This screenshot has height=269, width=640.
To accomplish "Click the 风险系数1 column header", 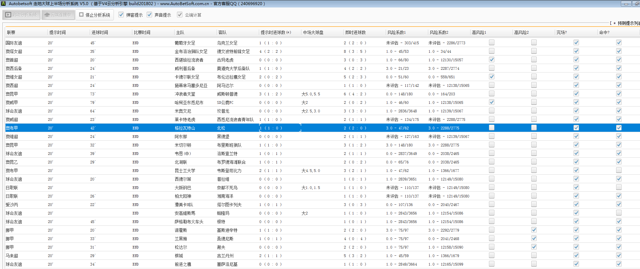I will 396,32.
